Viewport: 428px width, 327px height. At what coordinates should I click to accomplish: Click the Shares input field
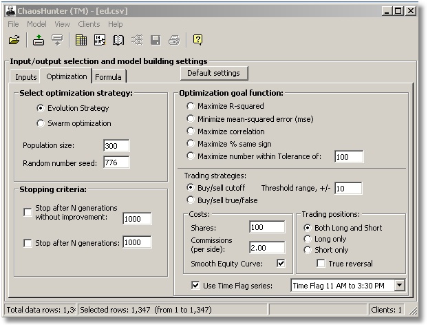point(267,227)
